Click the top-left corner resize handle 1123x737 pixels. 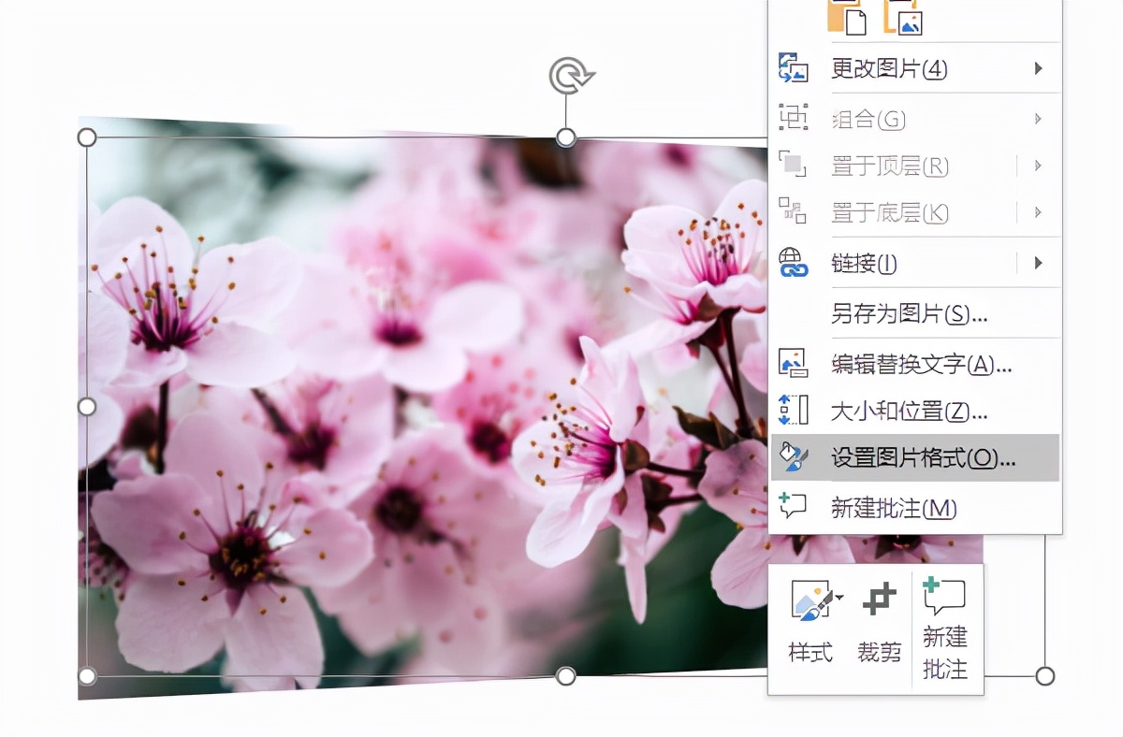(x=86, y=137)
